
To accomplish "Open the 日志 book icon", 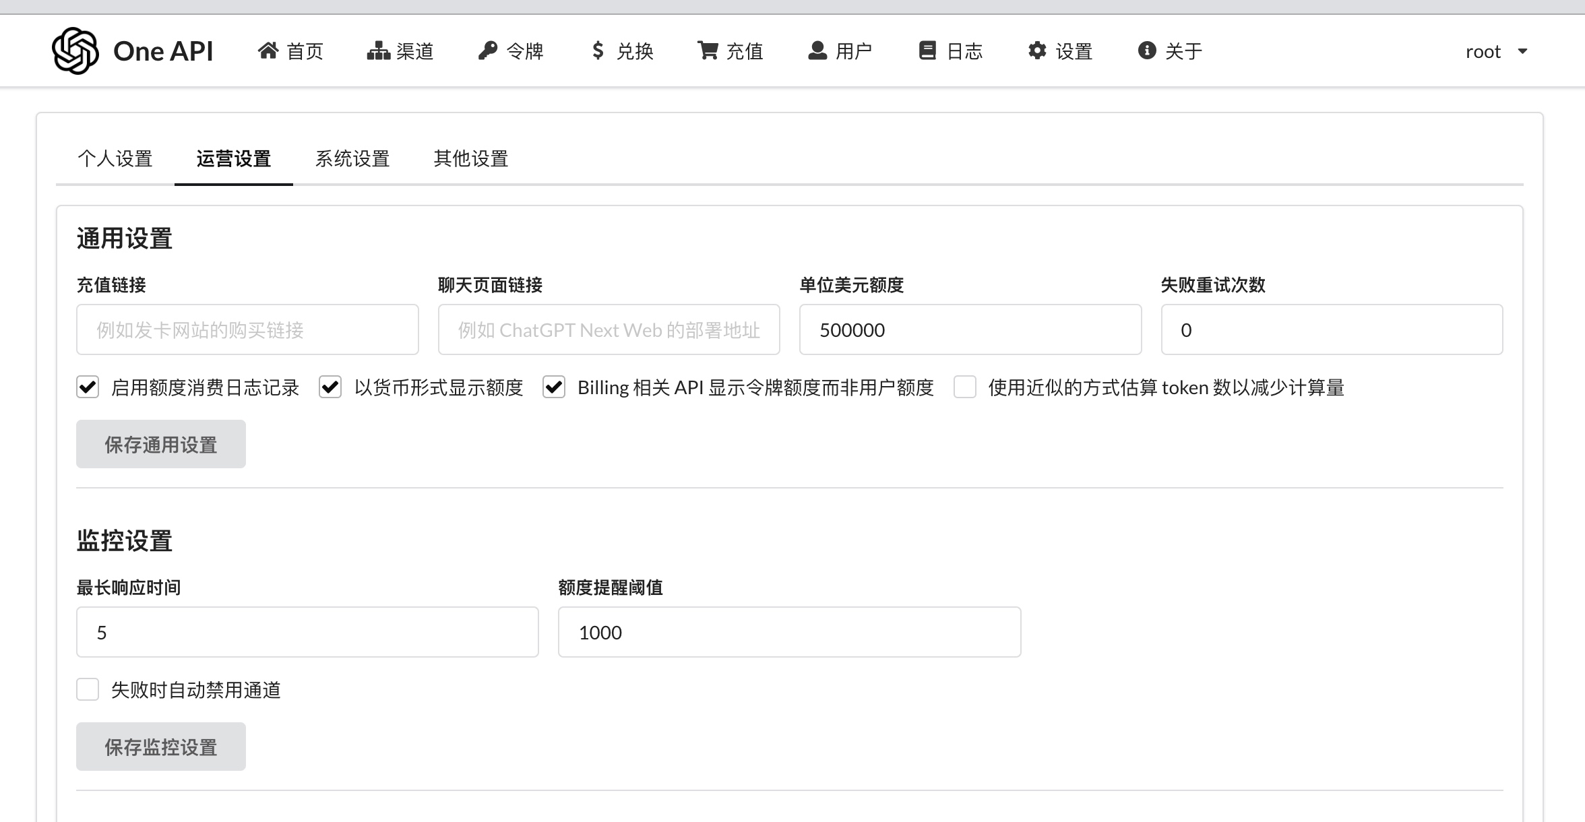I will coord(927,51).
